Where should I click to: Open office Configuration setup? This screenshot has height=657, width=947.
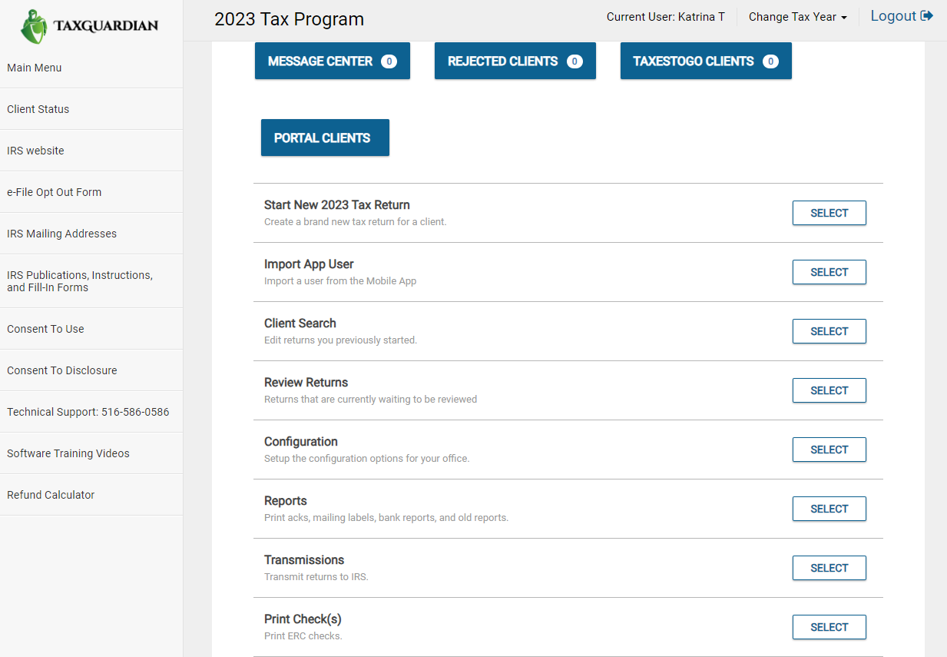click(829, 450)
